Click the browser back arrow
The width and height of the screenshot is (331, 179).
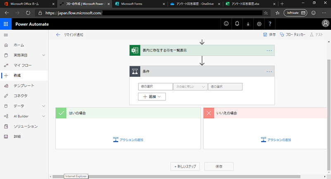click(x=7, y=13)
